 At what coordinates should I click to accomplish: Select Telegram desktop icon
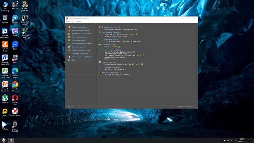coord(15,19)
